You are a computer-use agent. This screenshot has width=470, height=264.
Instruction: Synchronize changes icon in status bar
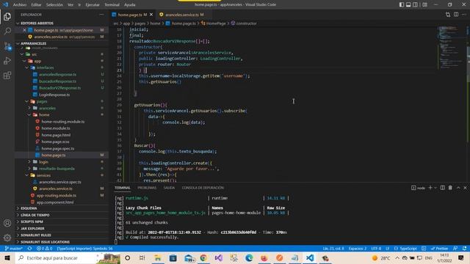(29, 249)
